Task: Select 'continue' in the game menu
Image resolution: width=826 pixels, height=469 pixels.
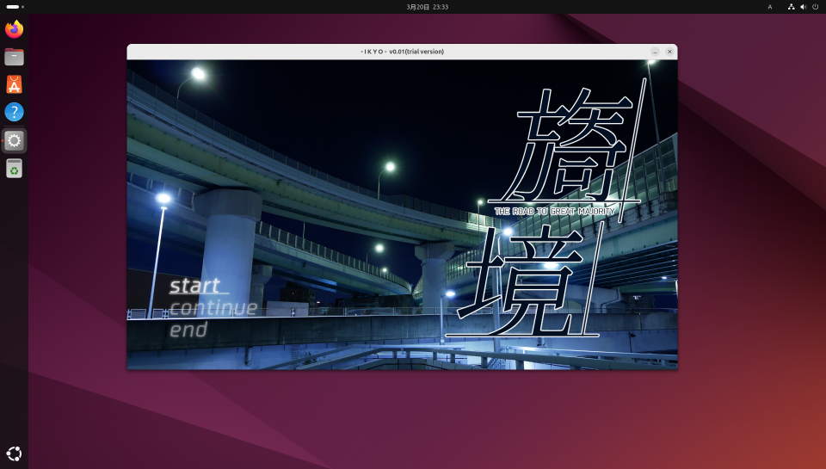Action: 213,308
